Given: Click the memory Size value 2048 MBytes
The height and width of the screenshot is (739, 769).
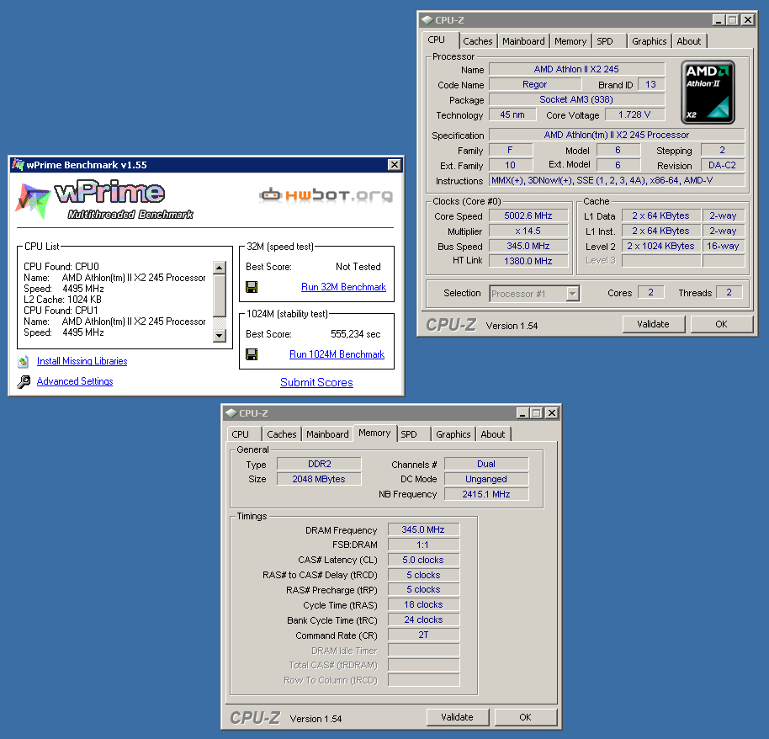Looking at the screenshot, I should pos(319,480).
